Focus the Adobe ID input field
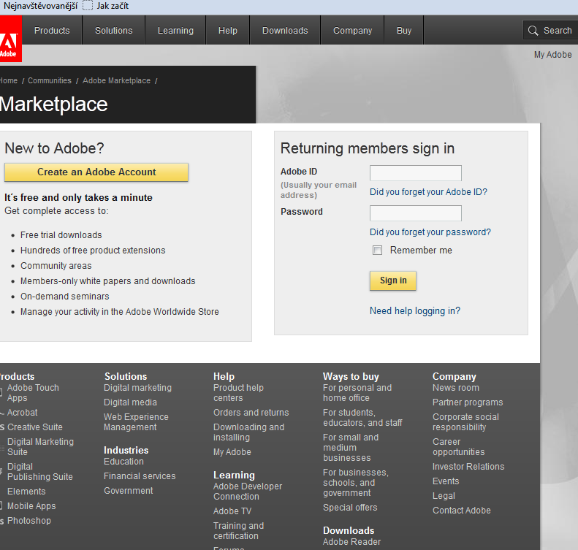 click(416, 173)
